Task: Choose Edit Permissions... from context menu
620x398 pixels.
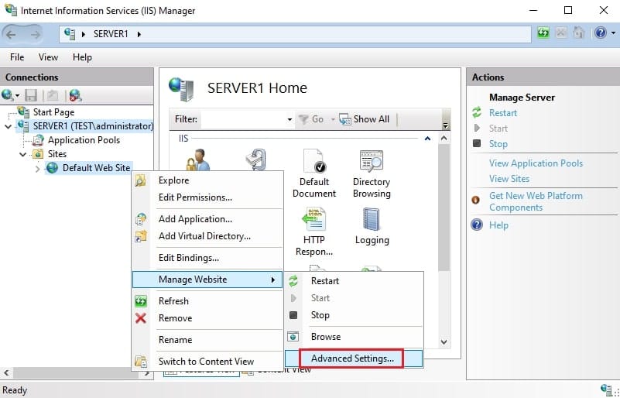Action: (x=207, y=197)
